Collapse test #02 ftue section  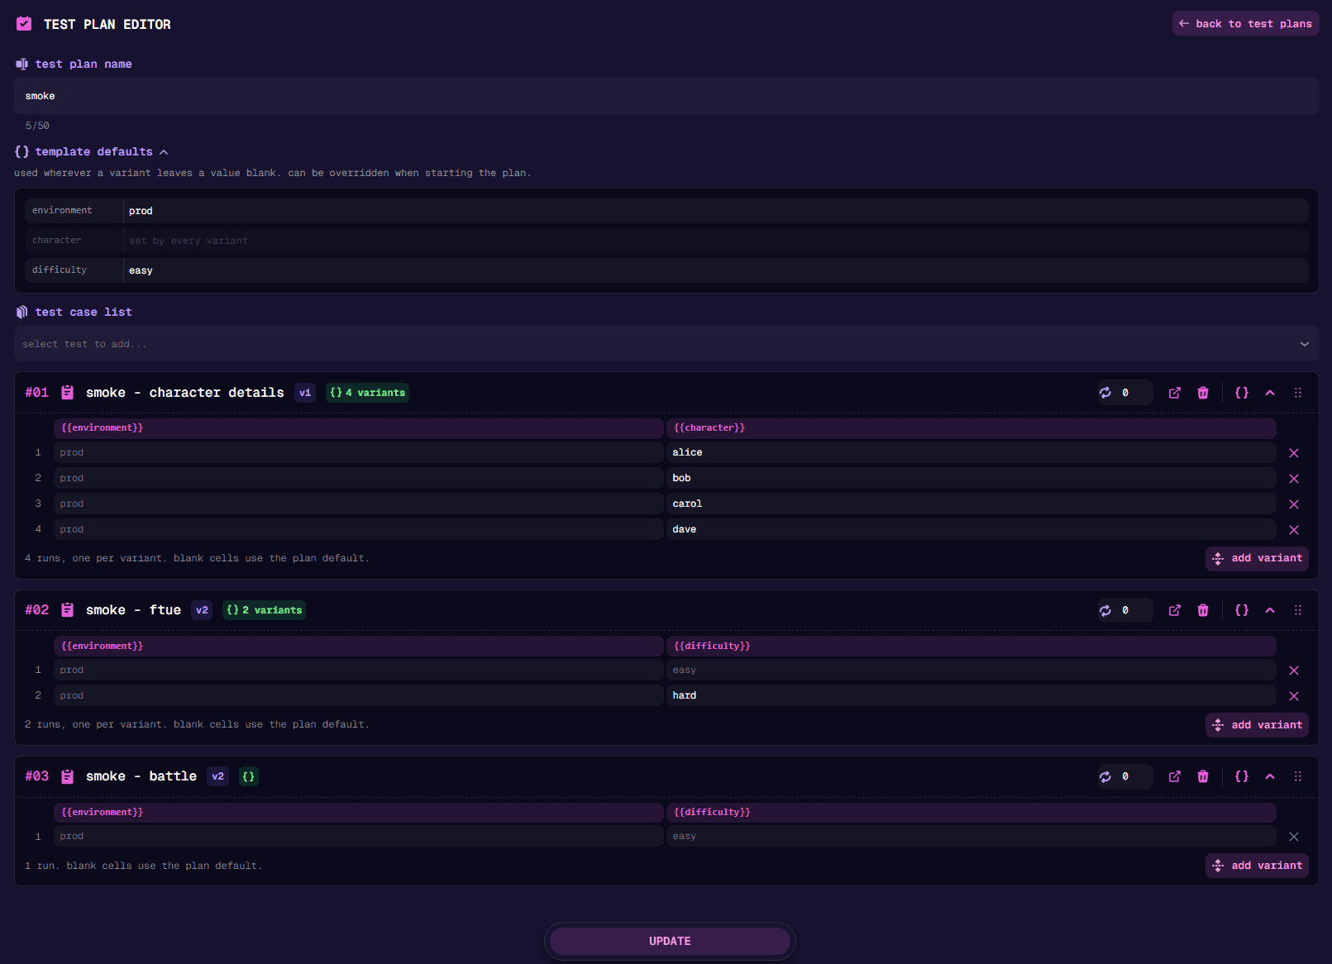point(1270,610)
